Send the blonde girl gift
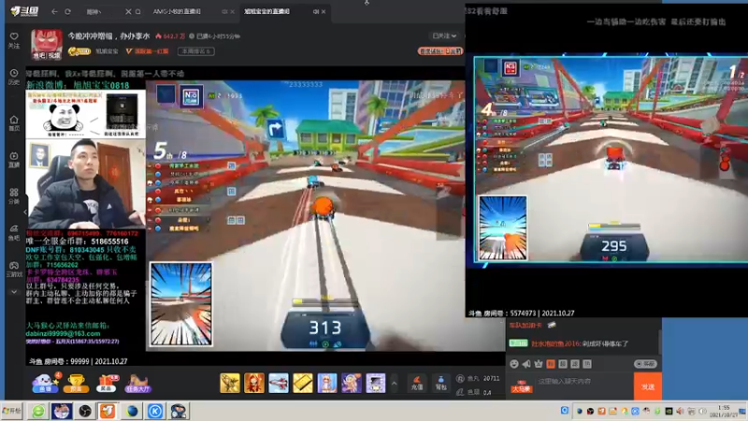748x421 pixels. pyautogui.click(x=327, y=384)
